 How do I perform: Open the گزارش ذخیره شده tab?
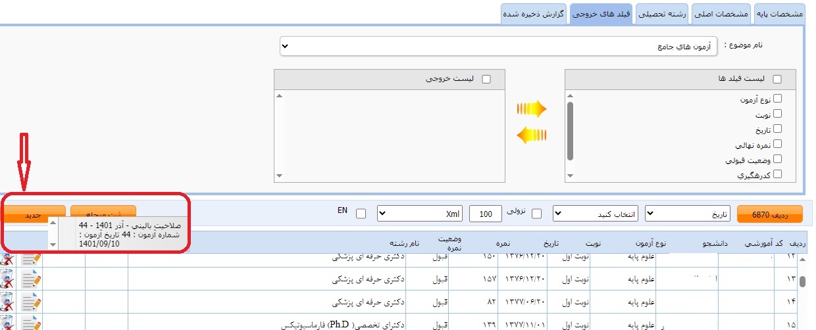pos(534,14)
